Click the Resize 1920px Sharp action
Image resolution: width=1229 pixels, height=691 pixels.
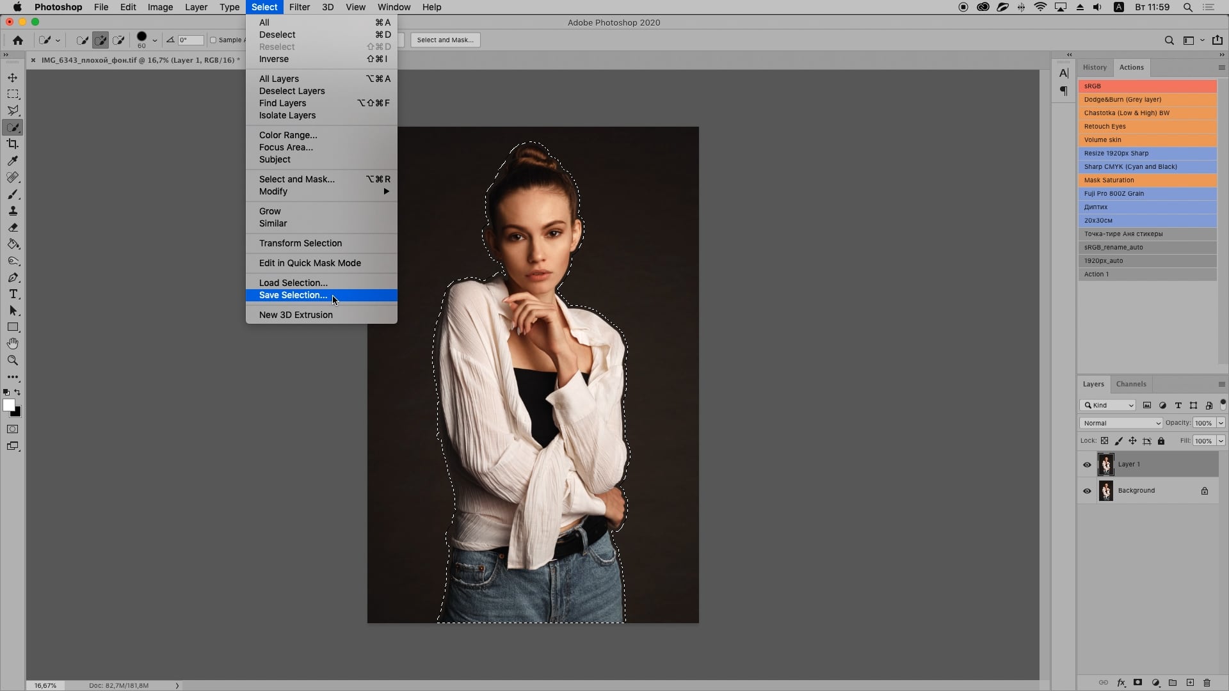(1116, 153)
